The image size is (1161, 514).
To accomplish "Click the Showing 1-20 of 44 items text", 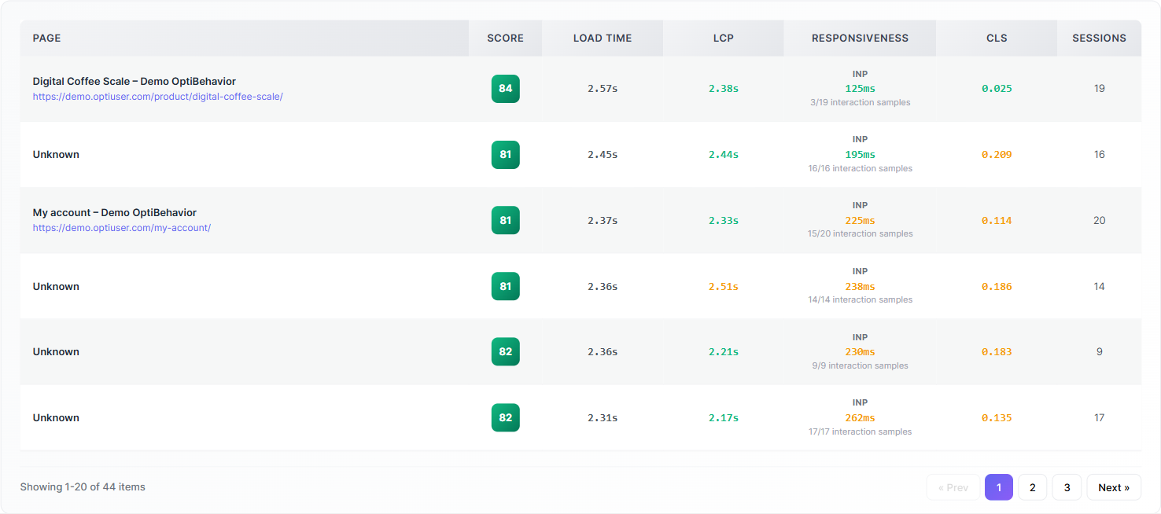I will pyautogui.click(x=83, y=487).
